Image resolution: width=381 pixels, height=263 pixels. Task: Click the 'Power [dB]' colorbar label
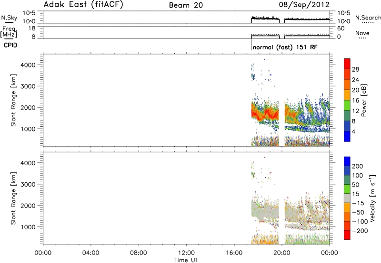point(363,100)
